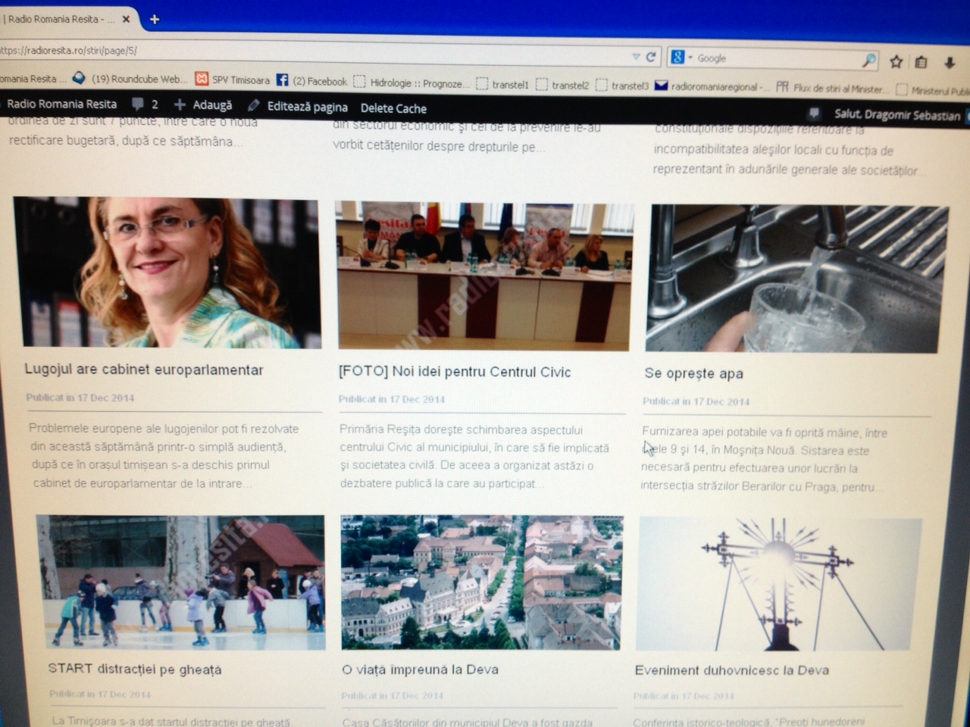Screen dimensions: 970x727
Task: Open the comments bubble with 2
Action: [x=145, y=105]
